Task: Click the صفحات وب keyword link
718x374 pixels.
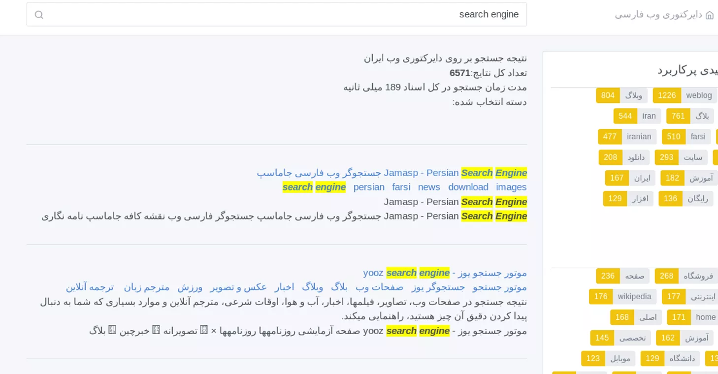Action: pos(379,287)
